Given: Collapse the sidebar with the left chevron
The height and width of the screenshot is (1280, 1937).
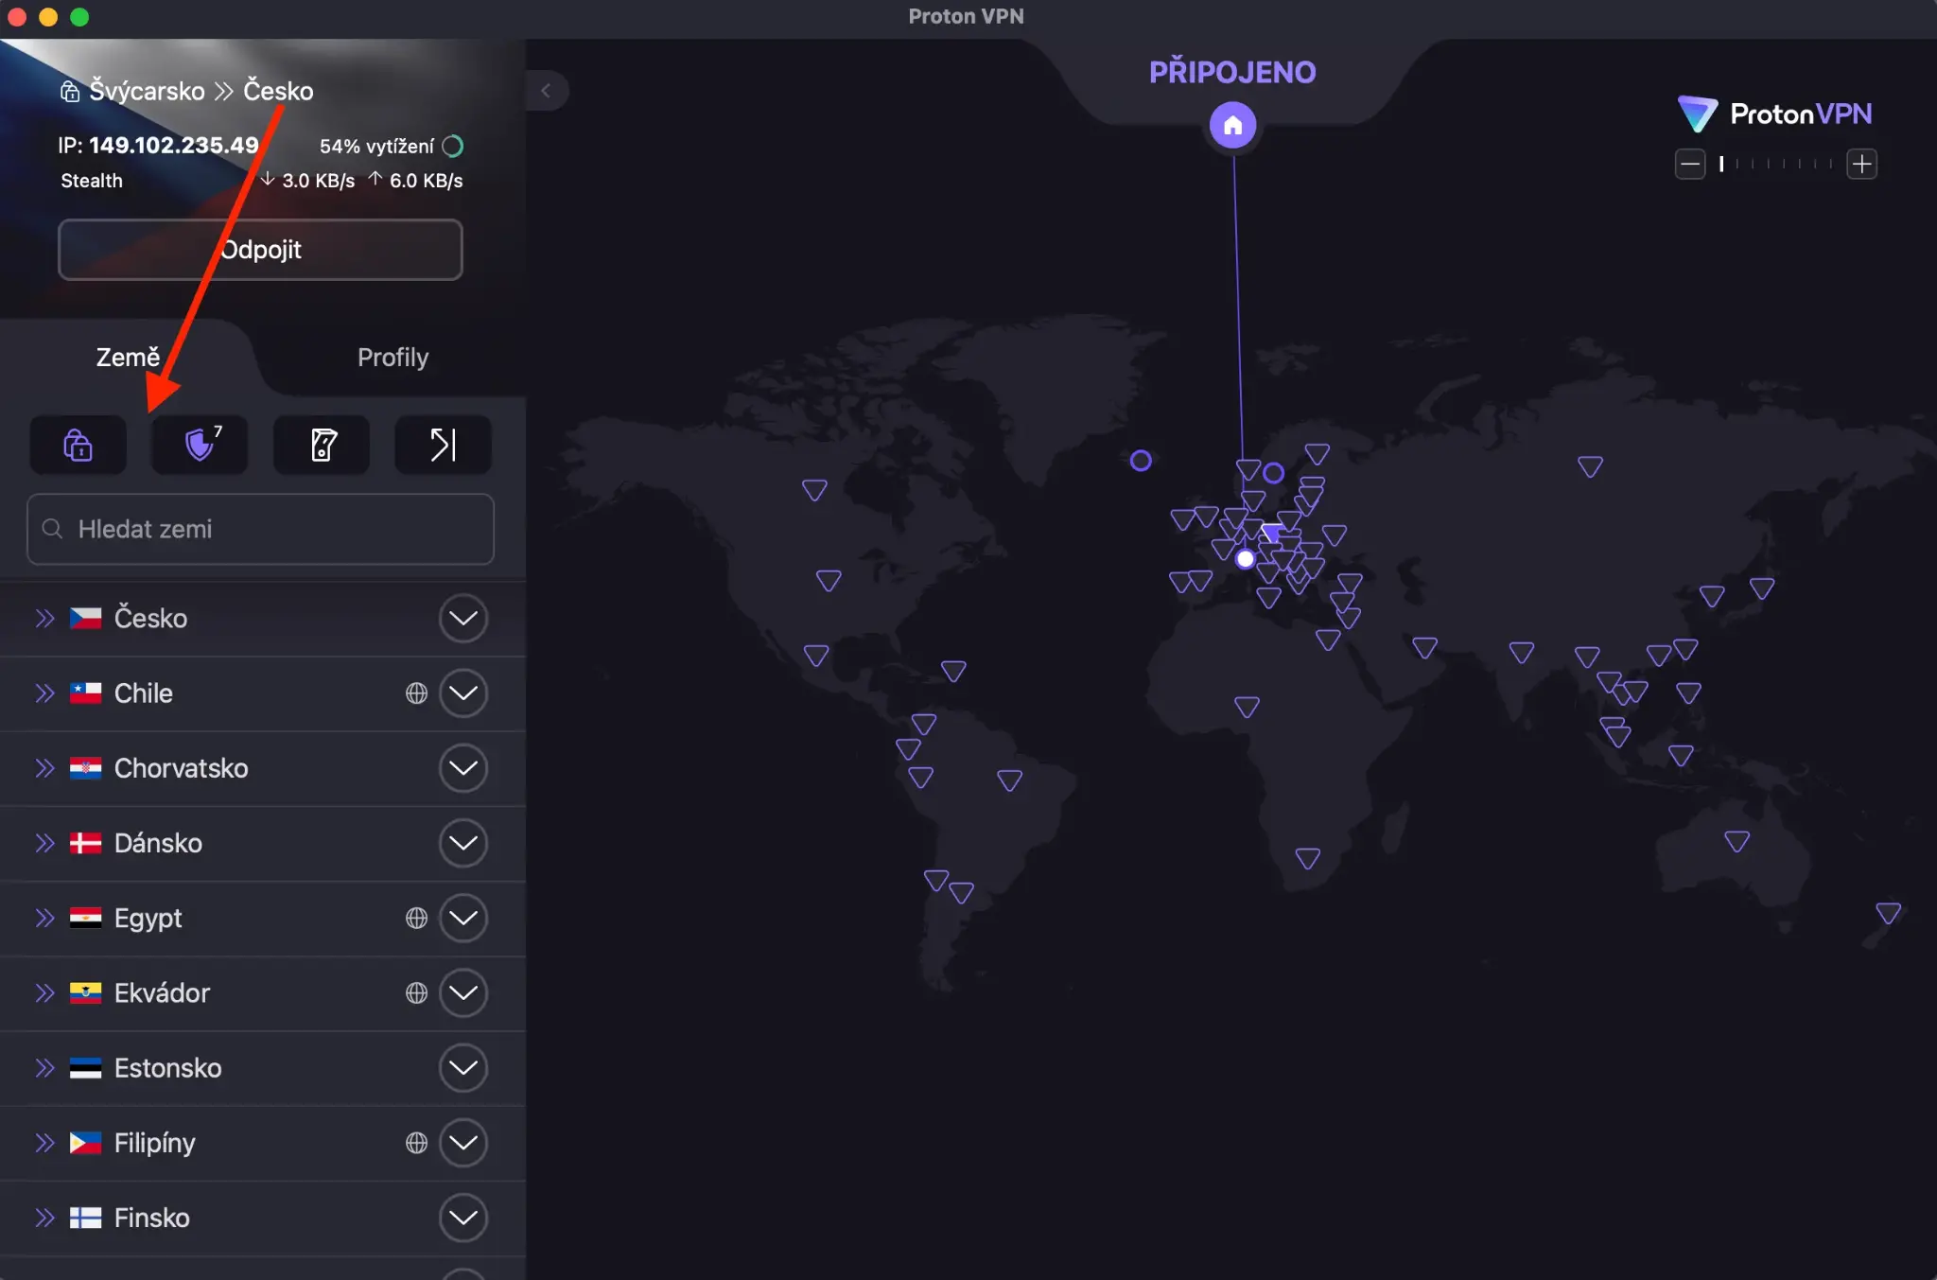Looking at the screenshot, I should [x=546, y=91].
